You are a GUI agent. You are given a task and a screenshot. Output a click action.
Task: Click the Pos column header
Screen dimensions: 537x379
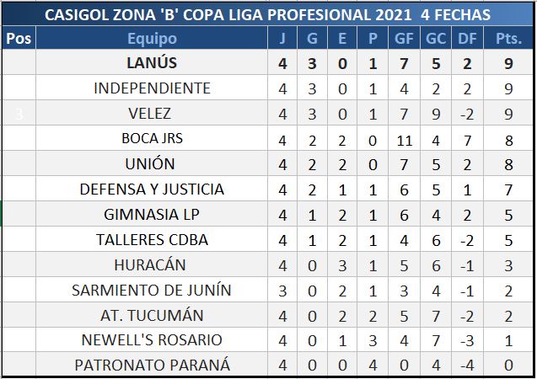click(x=19, y=39)
